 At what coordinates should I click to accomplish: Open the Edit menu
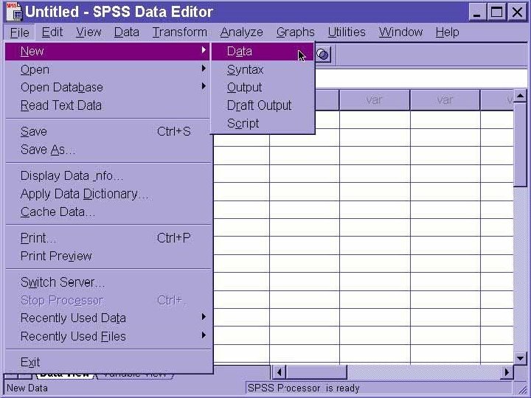coord(52,32)
